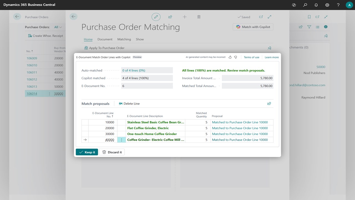Collapse Purchase Orders page arrows icon
The width and height of the screenshot is (355, 200).
click(x=326, y=17)
